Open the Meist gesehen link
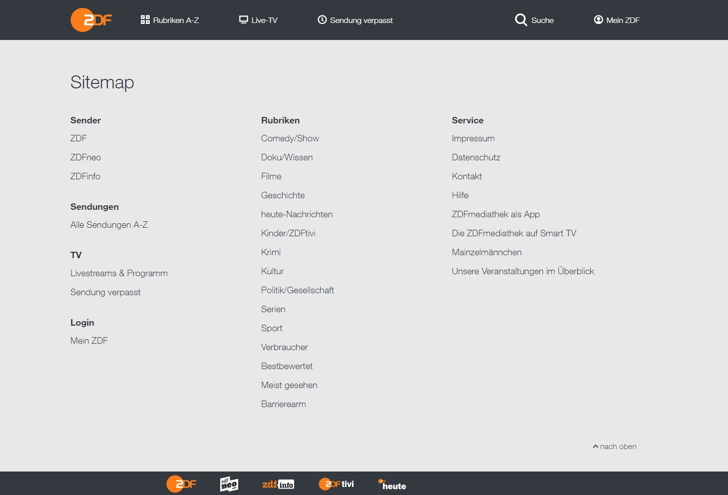The width and height of the screenshot is (728, 495). [x=289, y=385]
